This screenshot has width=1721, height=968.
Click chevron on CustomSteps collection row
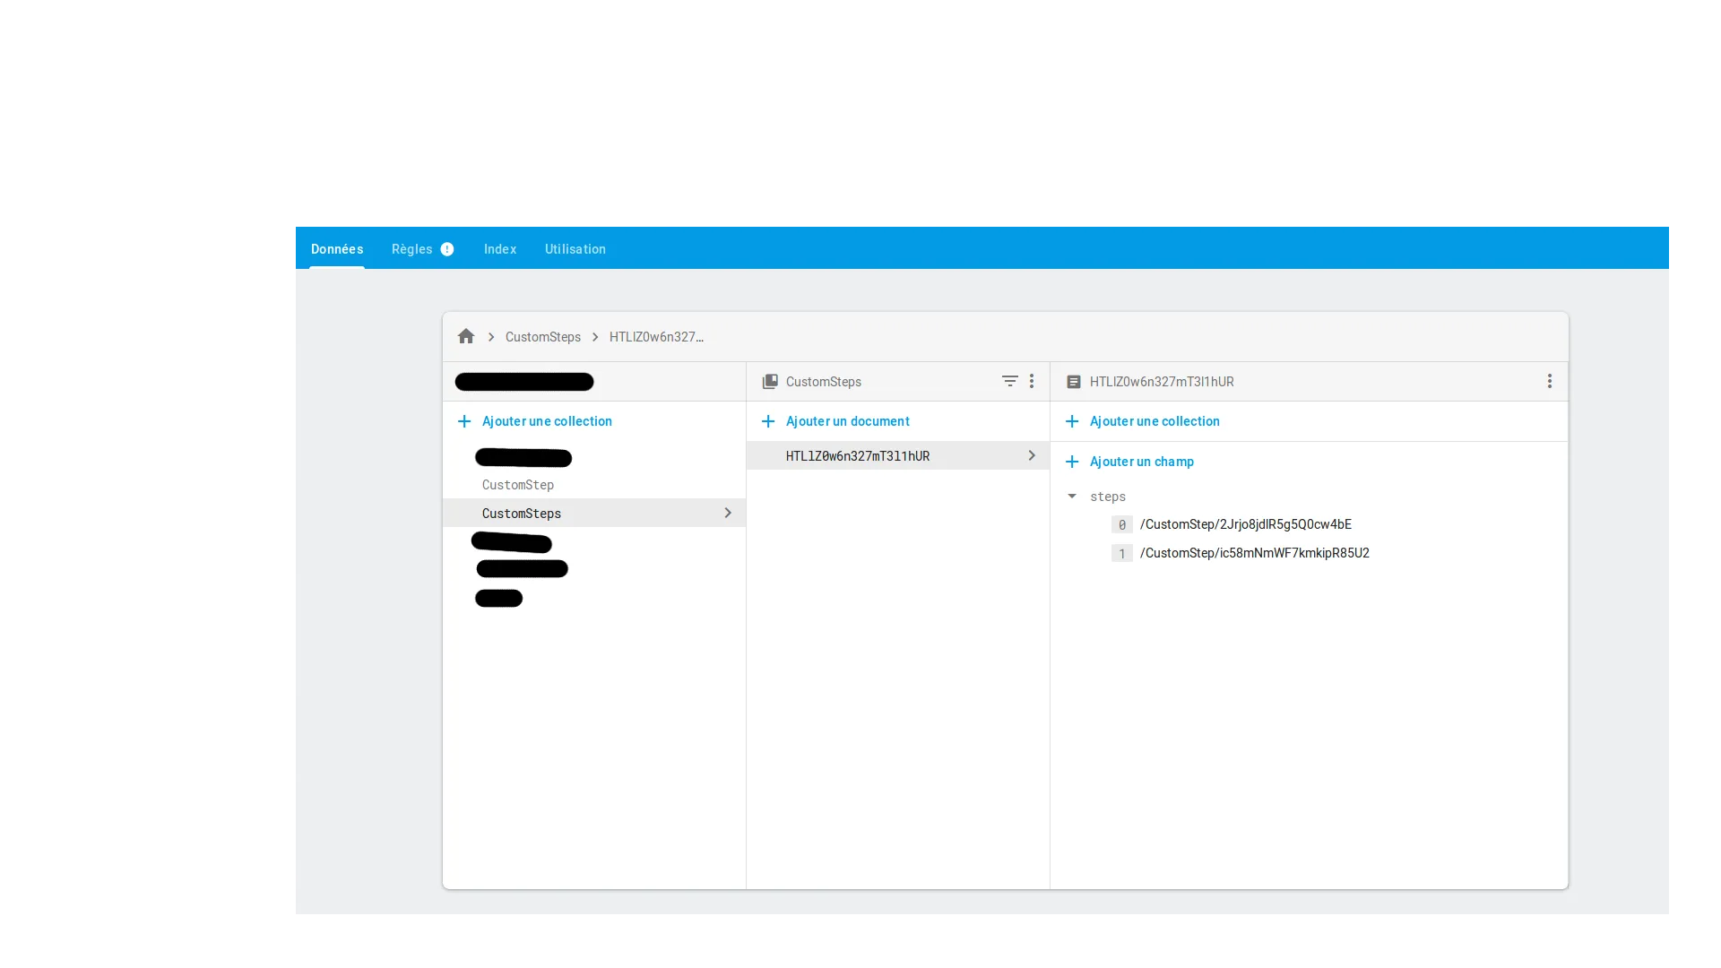(x=728, y=513)
